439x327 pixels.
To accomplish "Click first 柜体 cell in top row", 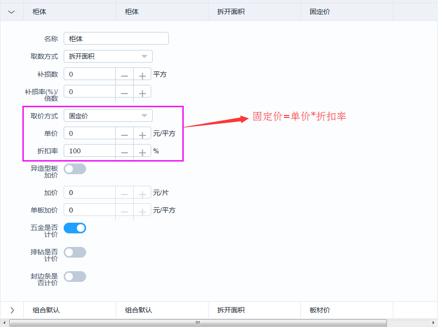I will 70,12.
